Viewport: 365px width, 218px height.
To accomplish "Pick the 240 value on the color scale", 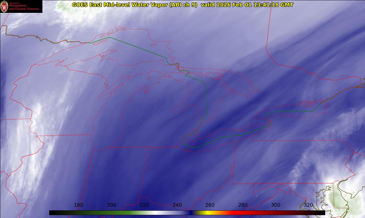I will (177, 205).
